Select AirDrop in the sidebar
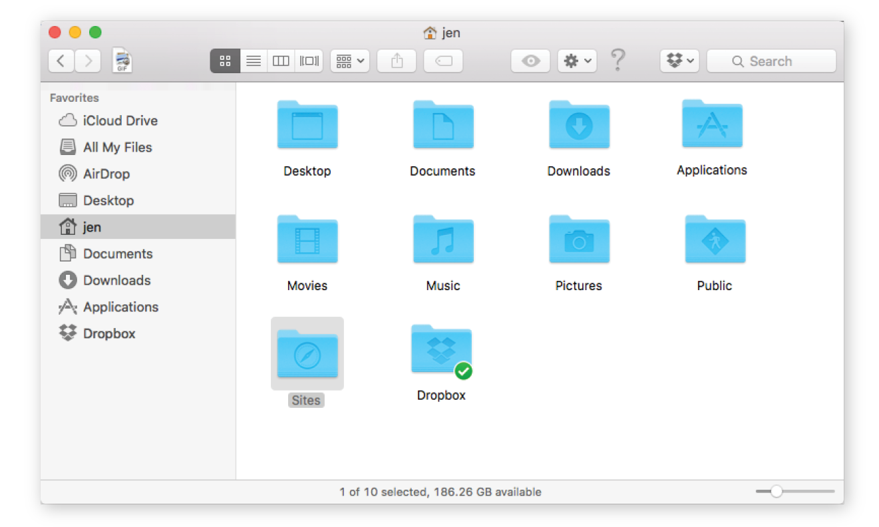This screenshot has height=527, width=879. click(106, 174)
